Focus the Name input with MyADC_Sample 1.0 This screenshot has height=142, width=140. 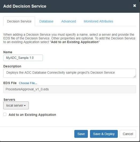coord(23,58)
